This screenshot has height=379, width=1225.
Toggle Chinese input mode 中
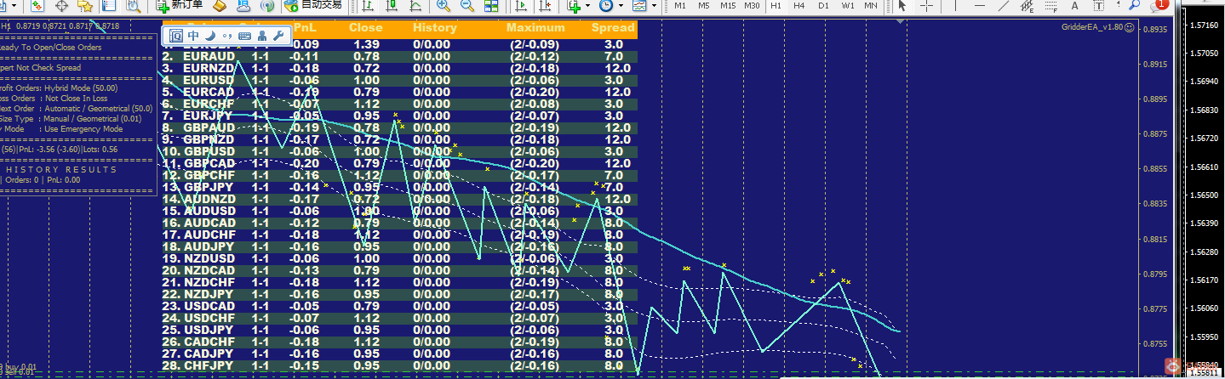click(x=193, y=36)
